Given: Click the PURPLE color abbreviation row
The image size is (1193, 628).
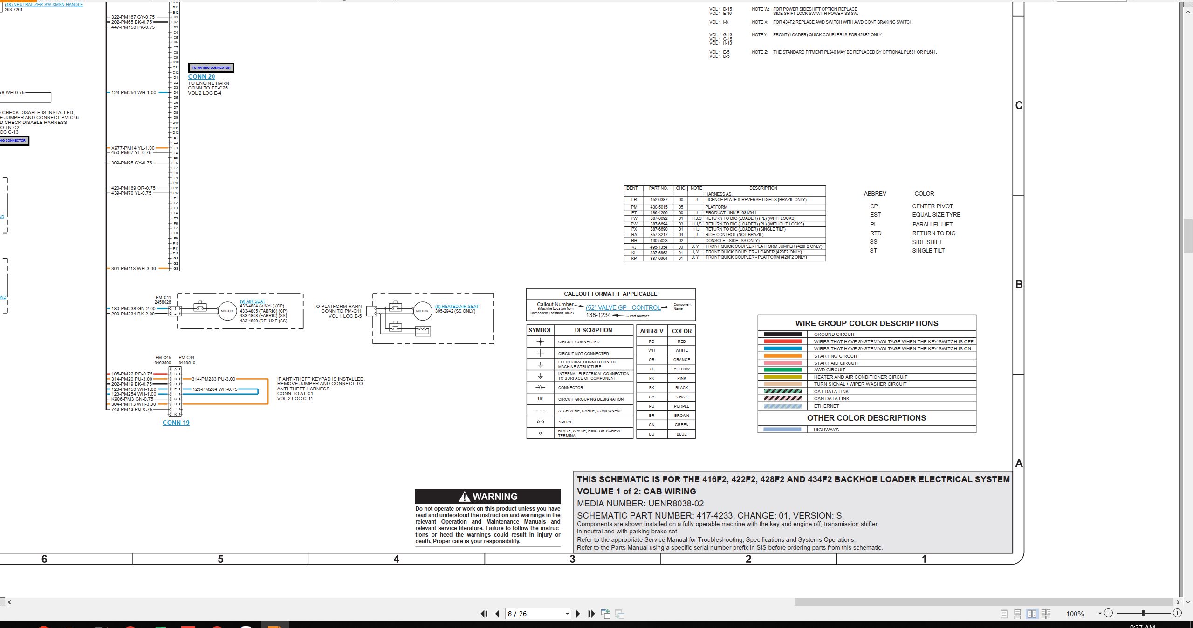Looking at the screenshot, I should [x=666, y=406].
